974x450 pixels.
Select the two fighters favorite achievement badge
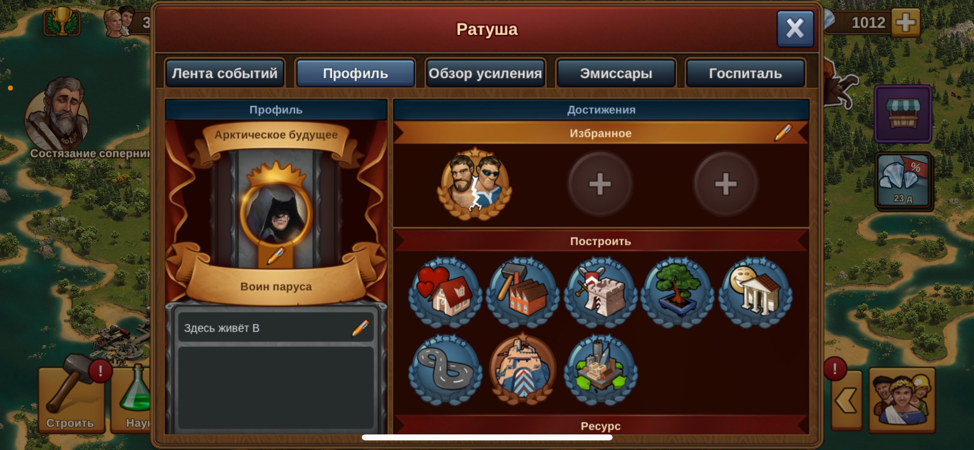coord(474,184)
